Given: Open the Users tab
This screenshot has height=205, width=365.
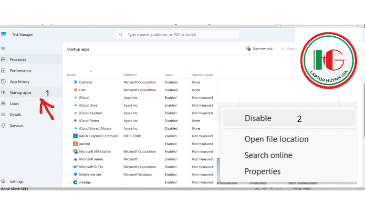Looking at the screenshot, I should pyautogui.click(x=31, y=103).
